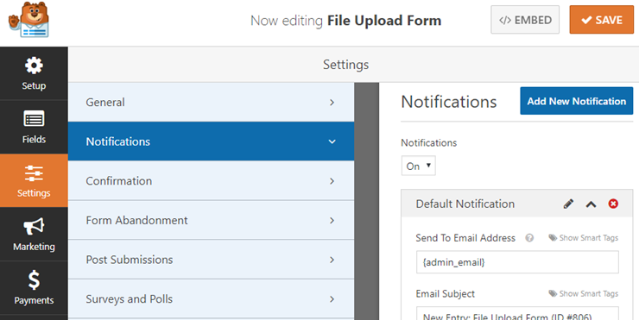Open the Post Submissions settings tab
Screen dimensions: 639x320
tap(211, 260)
